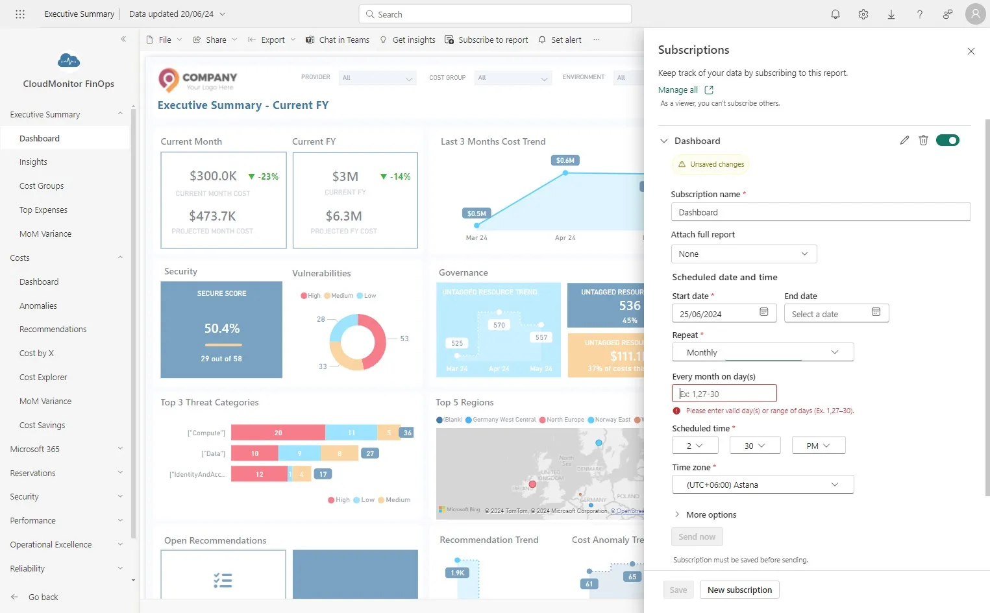Collapse the Dashboard subscription section chevron
Image resolution: width=990 pixels, height=613 pixels.
coord(663,141)
